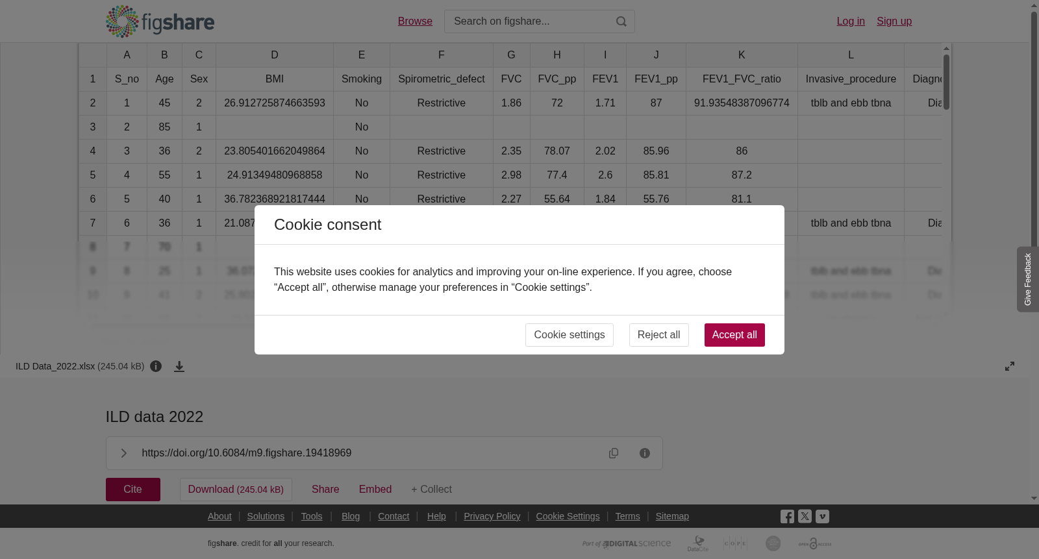1039x559 pixels.
Task: Open the Give Feedback side tab
Action: [x=1027, y=279]
